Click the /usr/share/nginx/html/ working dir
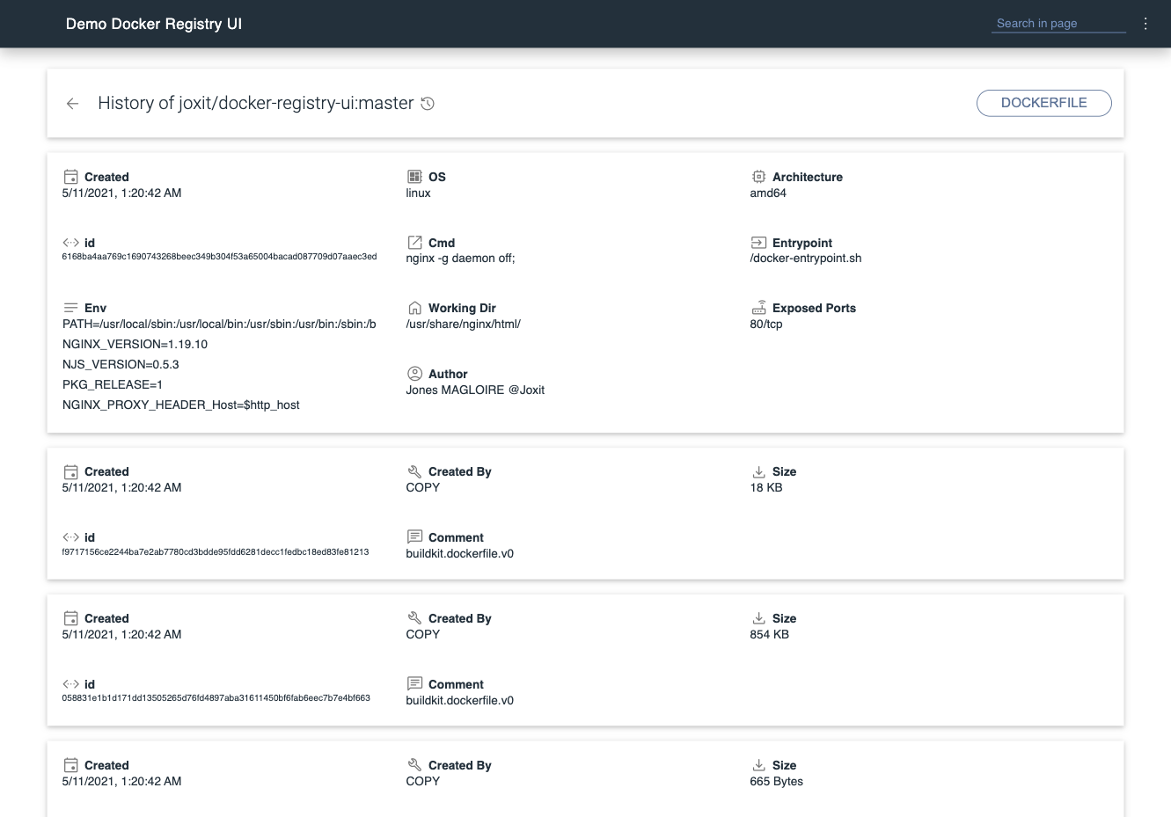 (463, 324)
